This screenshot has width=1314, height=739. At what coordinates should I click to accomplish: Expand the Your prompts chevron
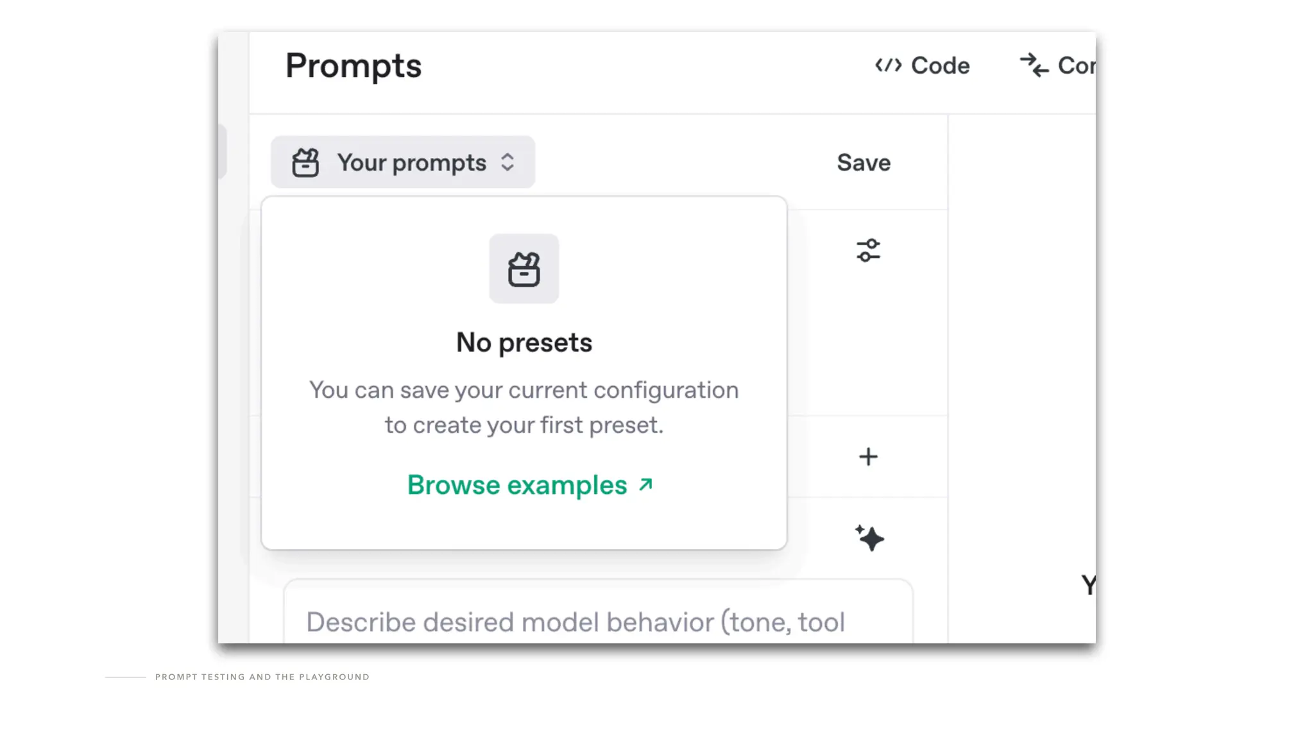pos(508,162)
